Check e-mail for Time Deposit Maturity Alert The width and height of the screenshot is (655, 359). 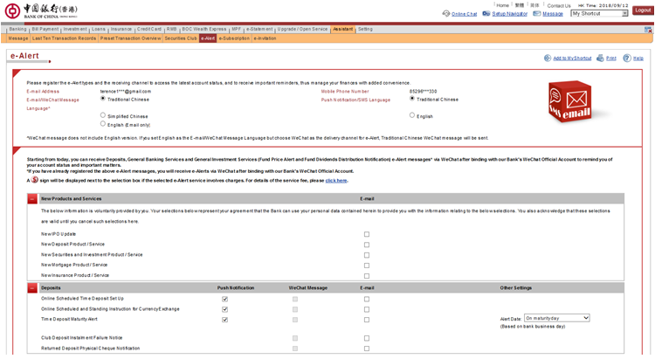[367, 320]
